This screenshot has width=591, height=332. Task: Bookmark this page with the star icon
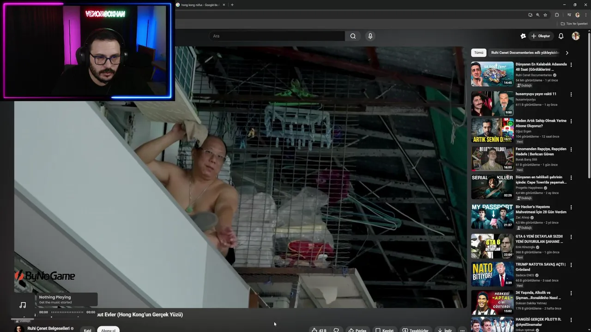545,15
